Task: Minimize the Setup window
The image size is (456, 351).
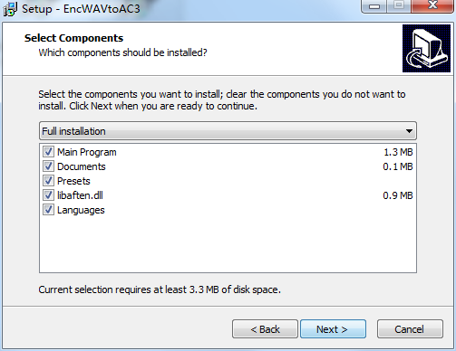Action: click(x=374, y=6)
